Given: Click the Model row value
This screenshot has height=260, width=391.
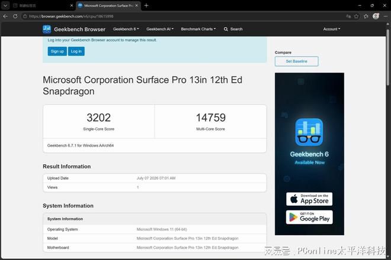Looking at the screenshot, I should (x=188, y=238).
